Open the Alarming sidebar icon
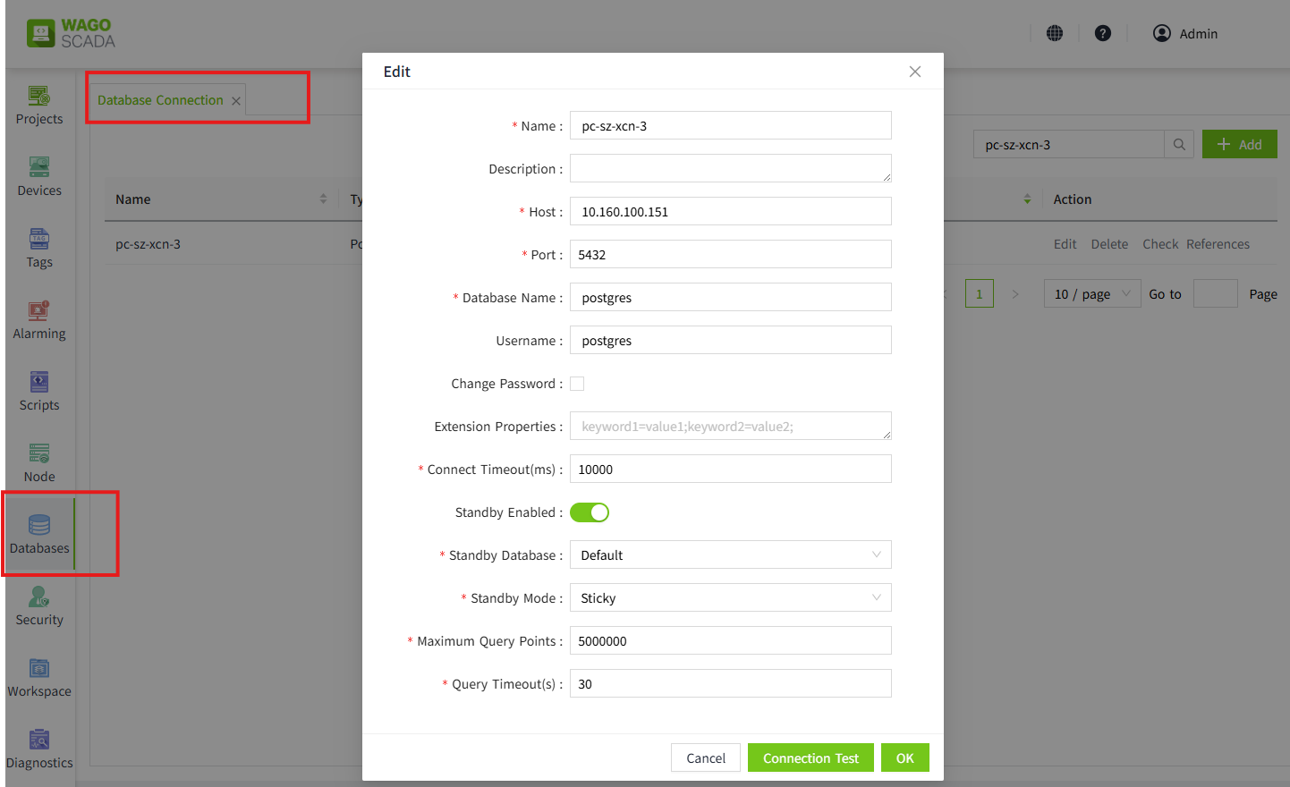This screenshot has height=787, width=1290. [x=39, y=311]
